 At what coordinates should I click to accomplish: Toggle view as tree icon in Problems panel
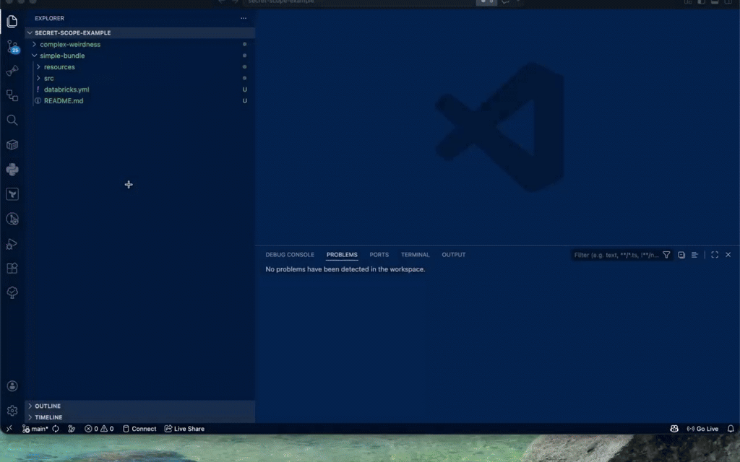[694, 255]
